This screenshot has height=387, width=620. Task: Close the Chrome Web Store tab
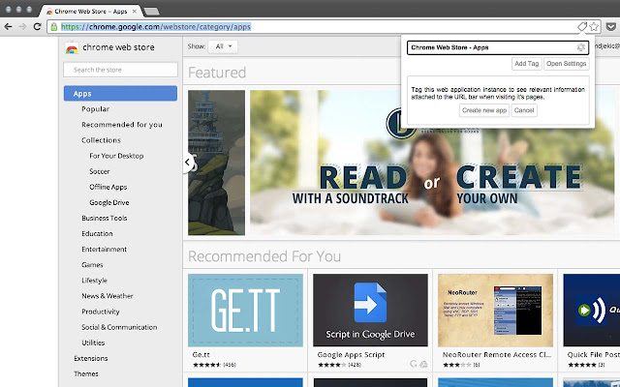[x=134, y=12]
